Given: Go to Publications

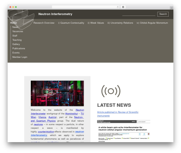Looking at the screenshot, I should (18, 48).
